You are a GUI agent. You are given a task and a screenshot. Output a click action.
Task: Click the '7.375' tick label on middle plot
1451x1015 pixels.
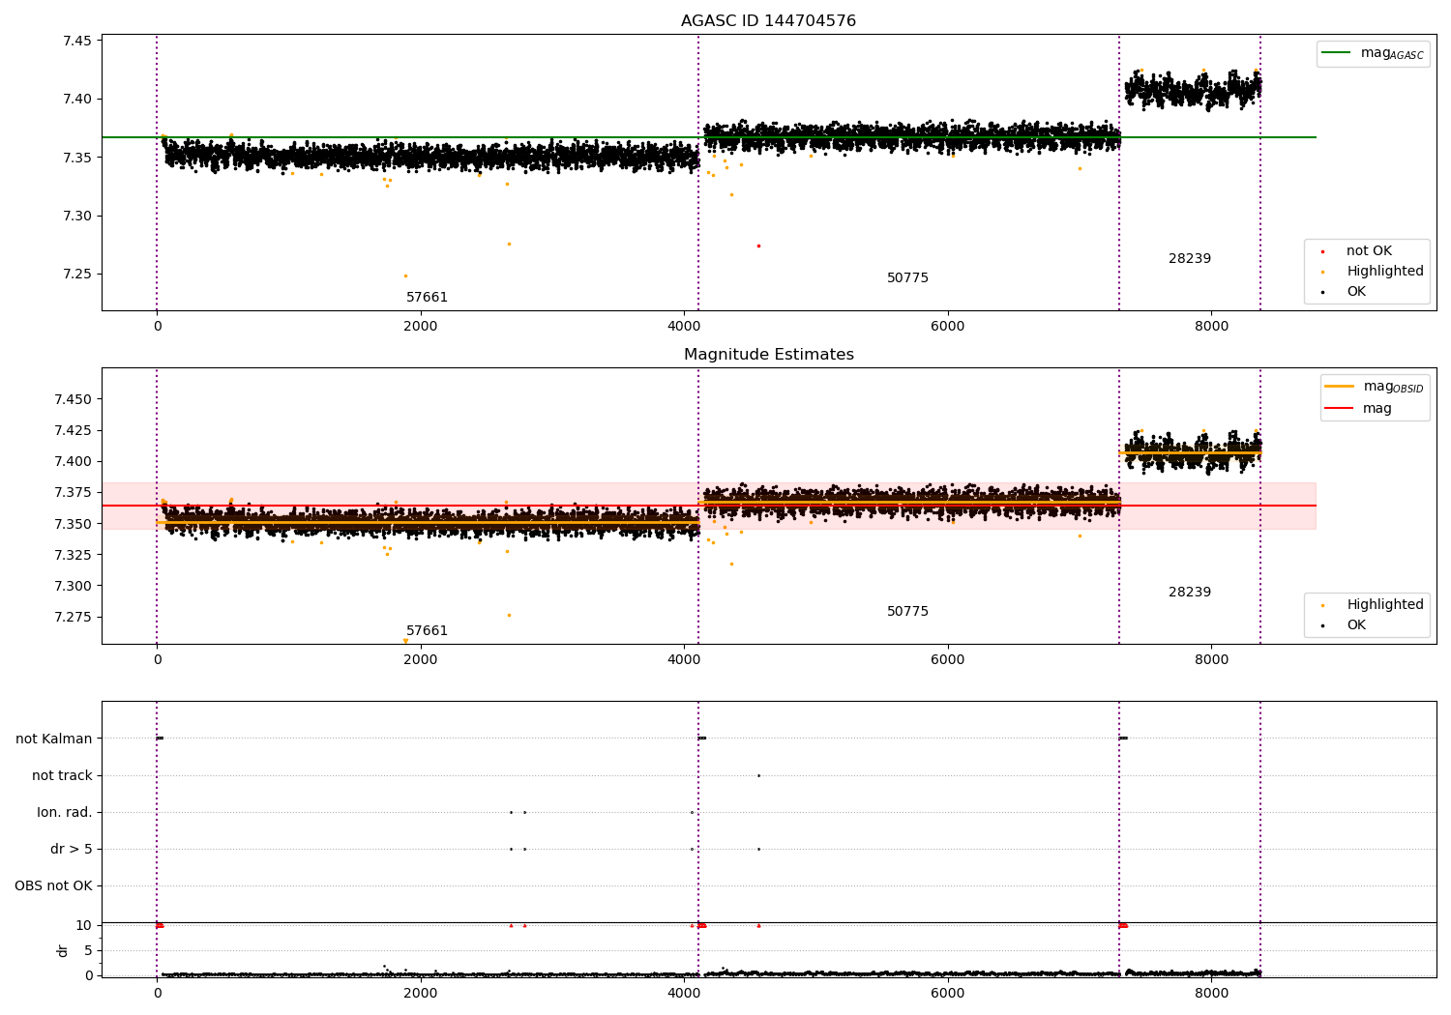pyautogui.click(x=73, y=492)
